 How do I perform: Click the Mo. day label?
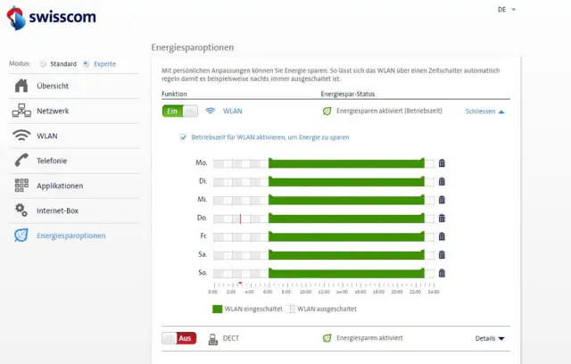(x=202, y=162)
